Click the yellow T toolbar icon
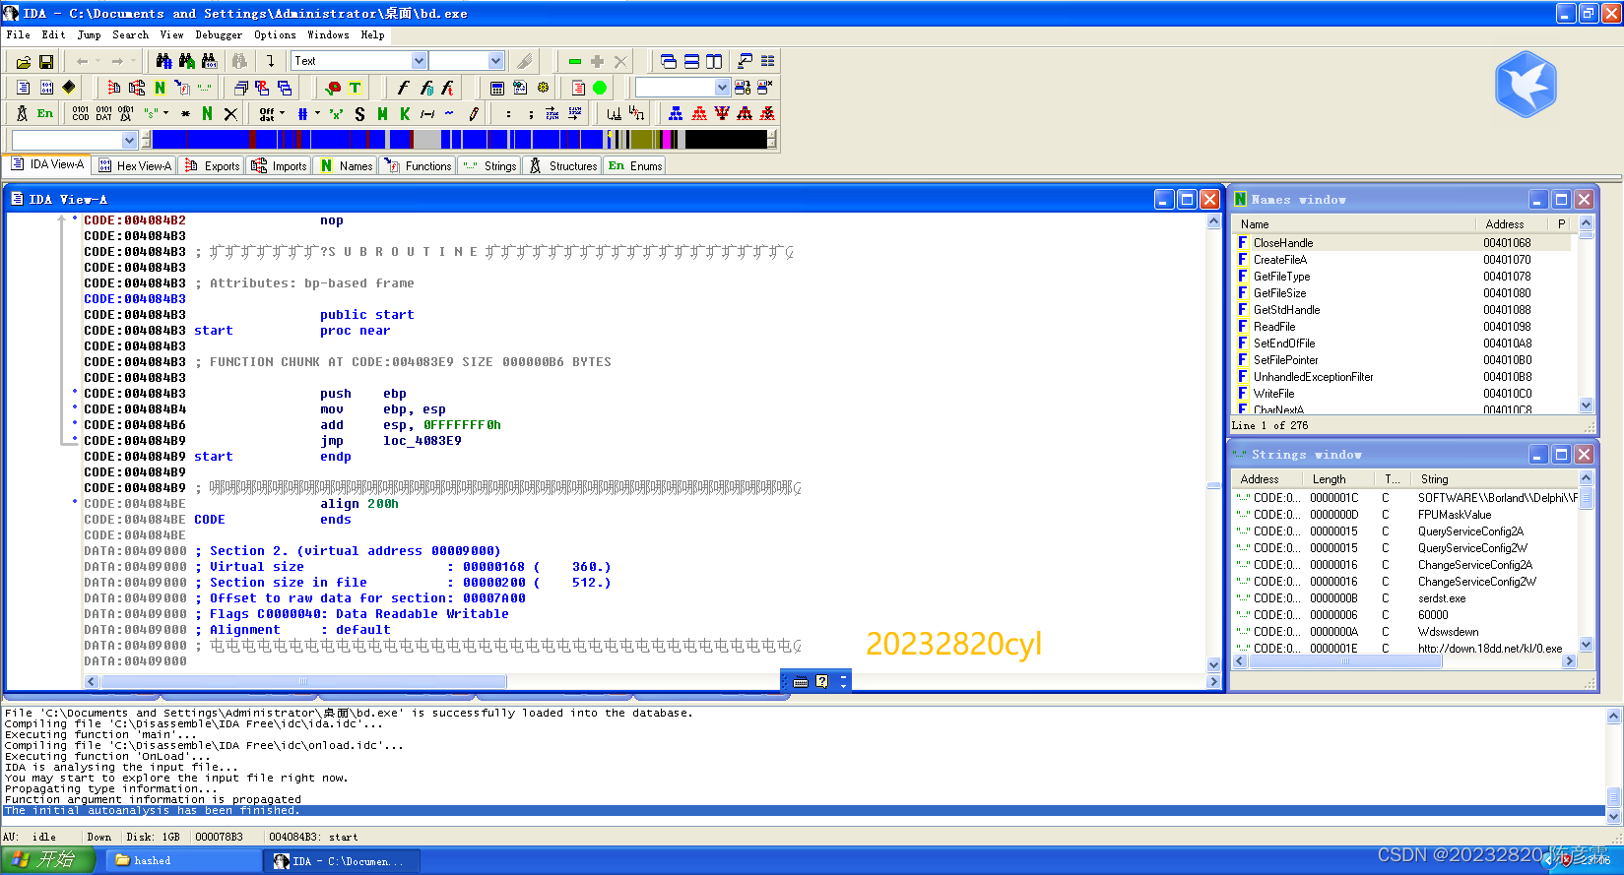 pyautogui.click(x=356, y=88)
